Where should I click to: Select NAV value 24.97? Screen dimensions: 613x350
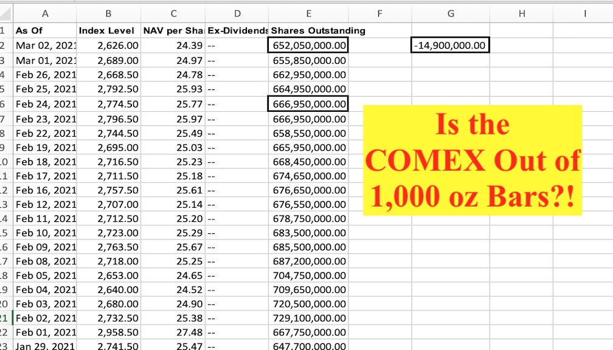tap(173, 61)
